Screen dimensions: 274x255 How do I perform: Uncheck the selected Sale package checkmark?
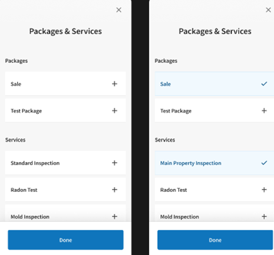tap(264, 84)
